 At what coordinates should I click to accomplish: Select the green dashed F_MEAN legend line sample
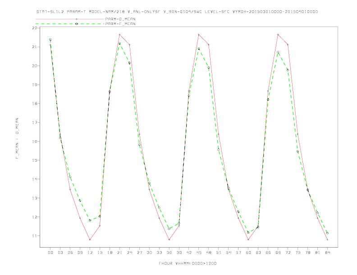[70, 24]
